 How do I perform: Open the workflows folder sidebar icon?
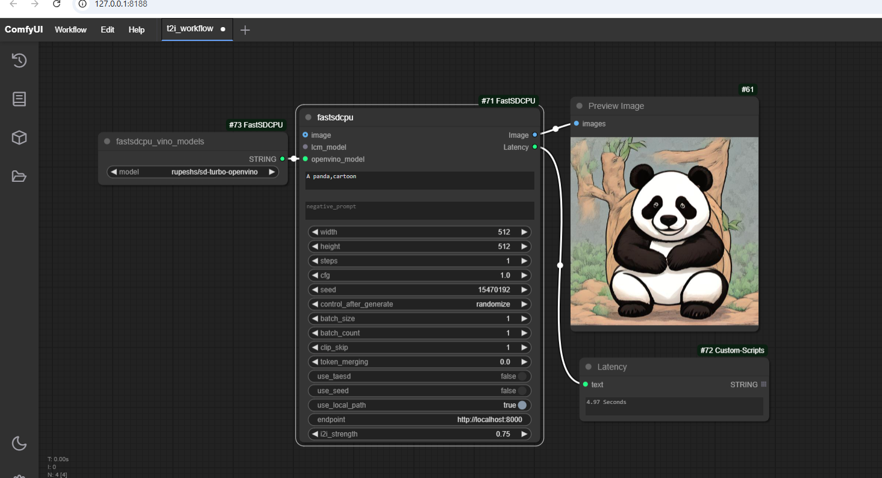[x=19, y=176]
